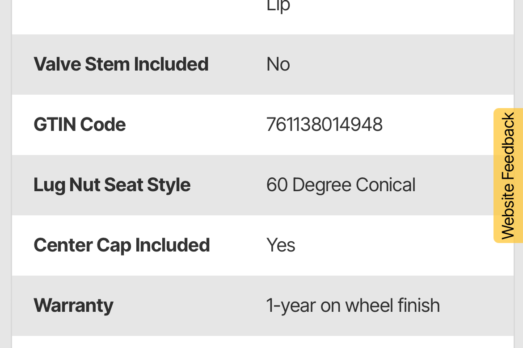
Task: Click the Center Cap Included label
Action: tap(122, 245)
